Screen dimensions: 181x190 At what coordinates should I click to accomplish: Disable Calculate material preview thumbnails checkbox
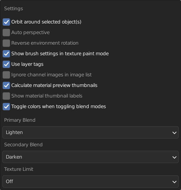tap(6, 85)
